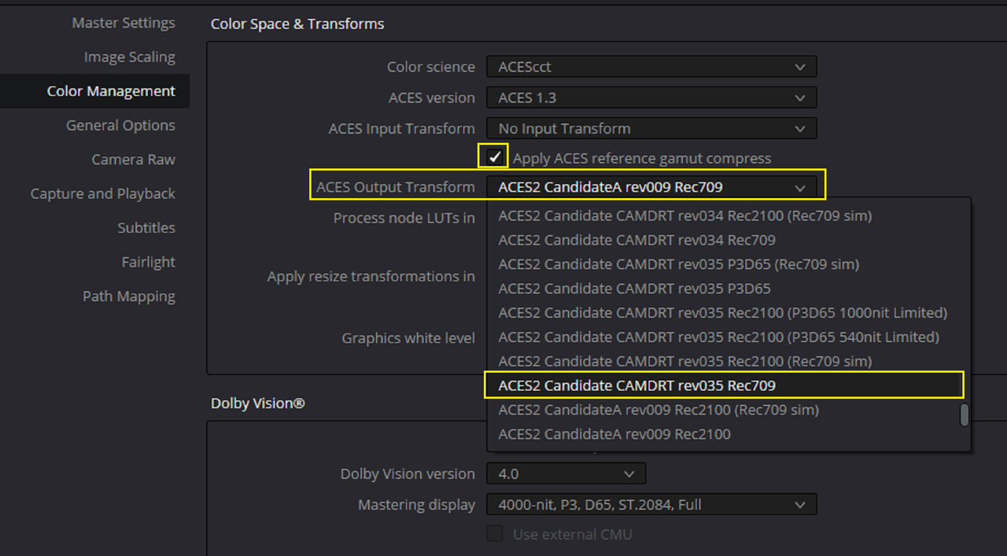The image size is (1007, 556).
Task: Choose CAMDRT rev034 Rec2100 (Rec709 sim)
Action: pos(728,215)
